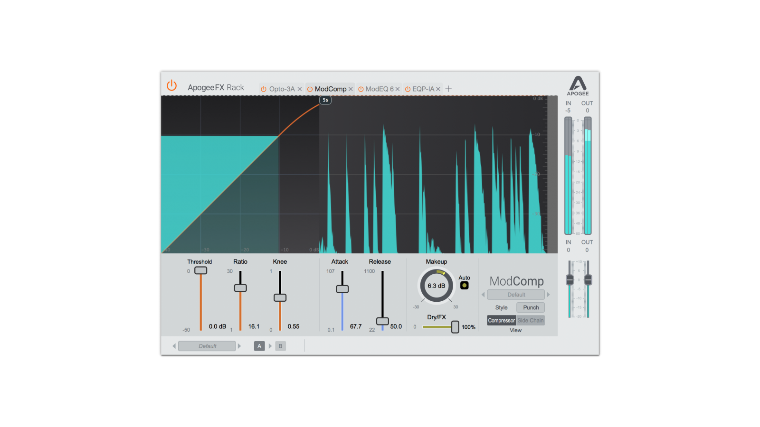Go to next rack preset arrow at bottom
Image resolution: width=760 pixels, height=427 pixels.
pos(239,346)
